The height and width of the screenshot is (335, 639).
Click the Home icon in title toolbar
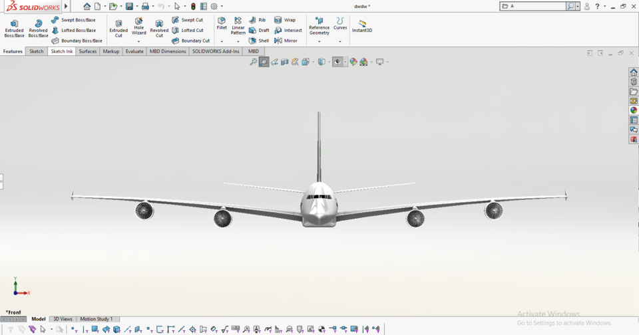coord(87,7)
